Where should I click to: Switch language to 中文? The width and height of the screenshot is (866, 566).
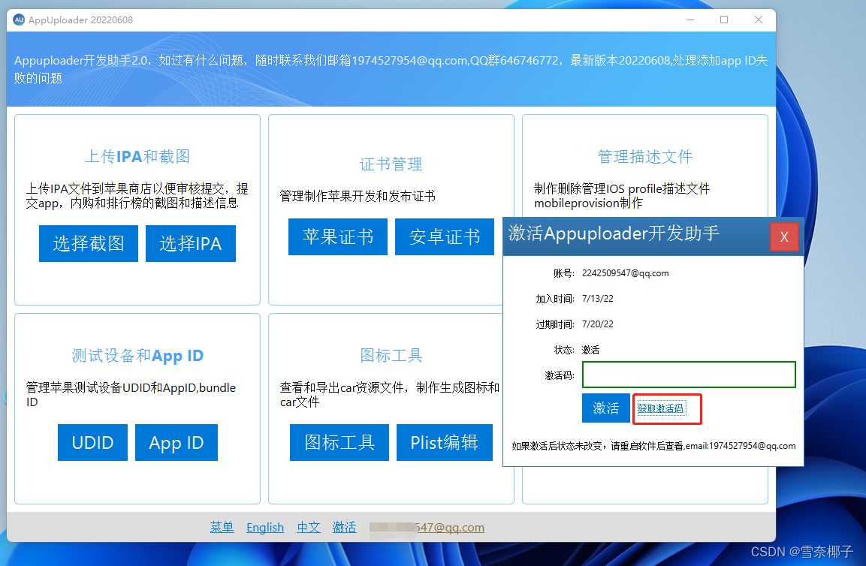(309, 528)
